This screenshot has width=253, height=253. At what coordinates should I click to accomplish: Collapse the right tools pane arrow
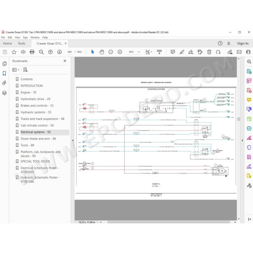tap(242, 141)
